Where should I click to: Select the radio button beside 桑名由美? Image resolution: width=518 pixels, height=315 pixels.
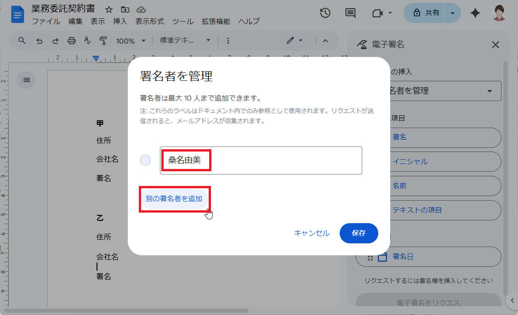pyautogui.click(x=145, y=160)
